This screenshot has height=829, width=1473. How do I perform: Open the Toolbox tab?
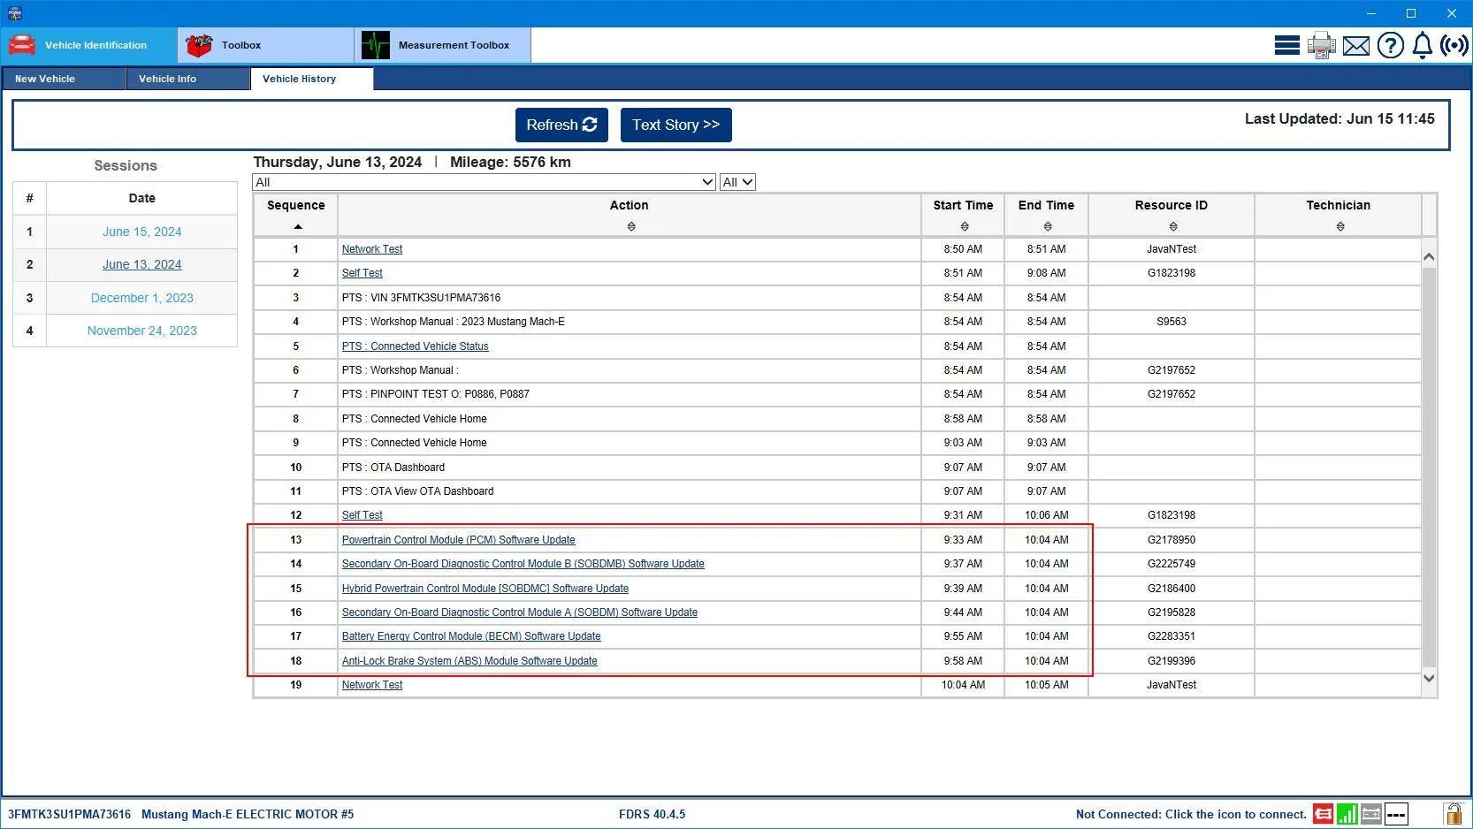[x=266, y=45]
